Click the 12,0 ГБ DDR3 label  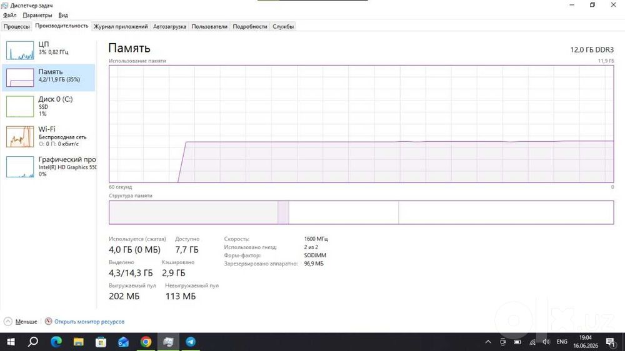pyautogui.click(x=592, y=50)
